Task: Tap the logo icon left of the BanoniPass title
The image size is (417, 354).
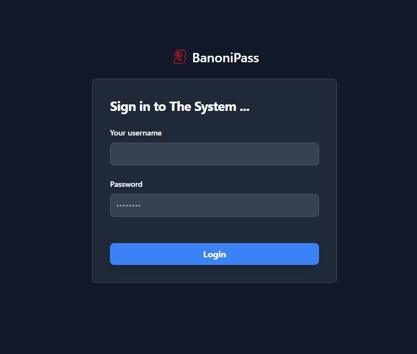Action: 180,57
